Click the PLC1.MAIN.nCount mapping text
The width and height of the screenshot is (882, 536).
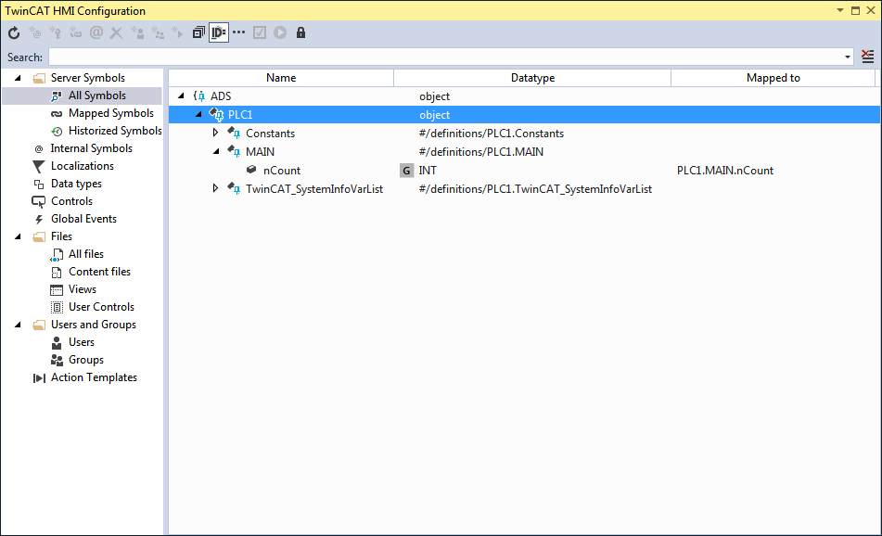(x=725, y=171)
